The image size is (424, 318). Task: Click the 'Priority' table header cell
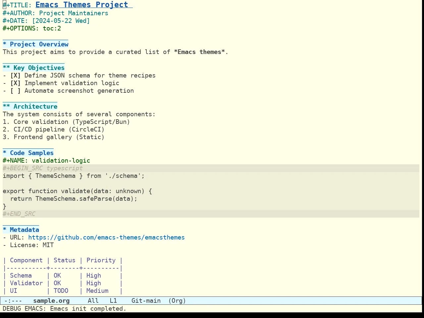[101, 260]
